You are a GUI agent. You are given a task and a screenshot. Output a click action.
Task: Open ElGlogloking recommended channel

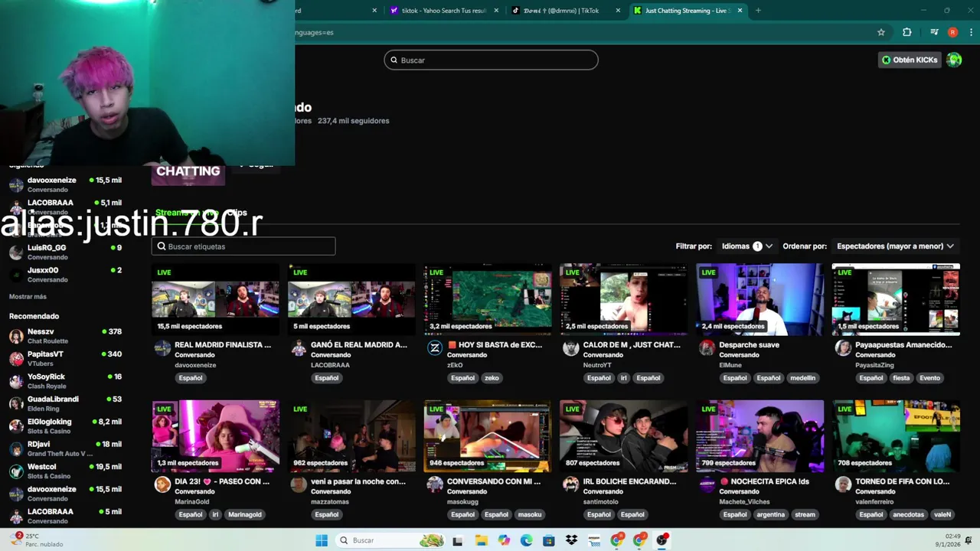click(x=65, y=425)
